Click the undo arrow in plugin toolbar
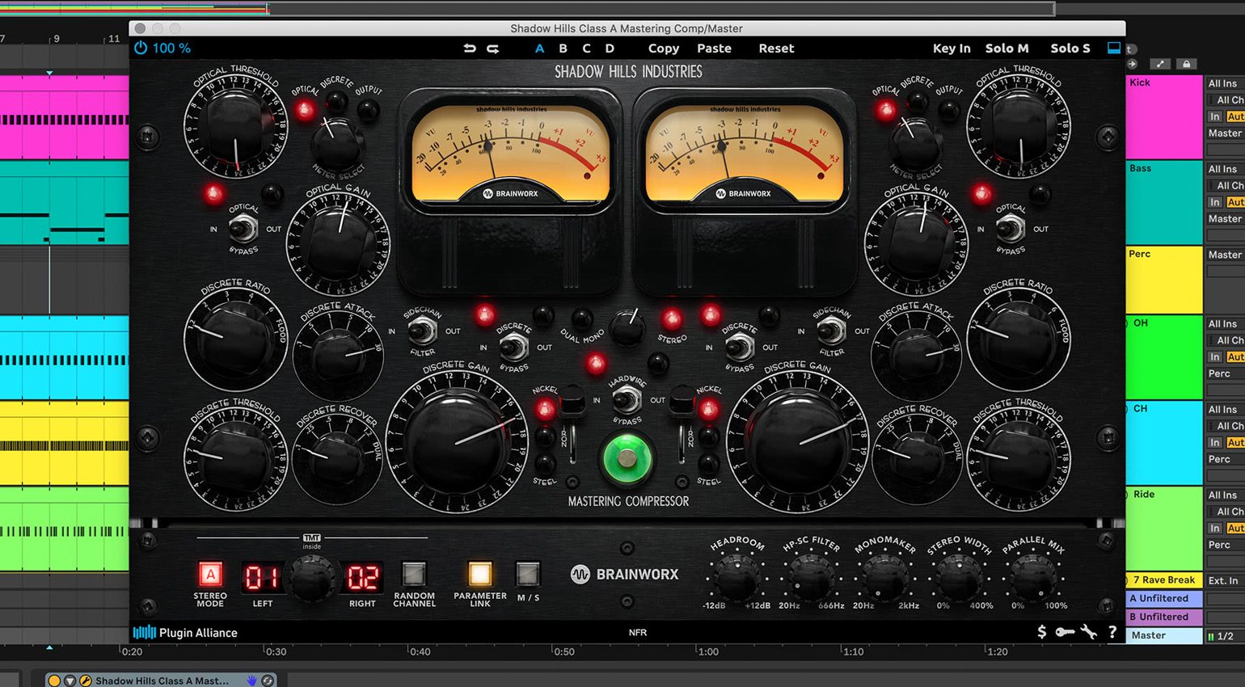Image resolution: width=1245 pixels, height=687 pixels. (470, 48)
